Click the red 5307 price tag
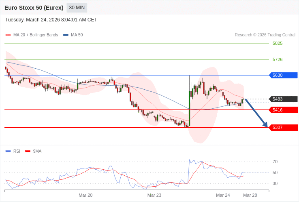This screenshot has width=299, height=202. point(283,128)
